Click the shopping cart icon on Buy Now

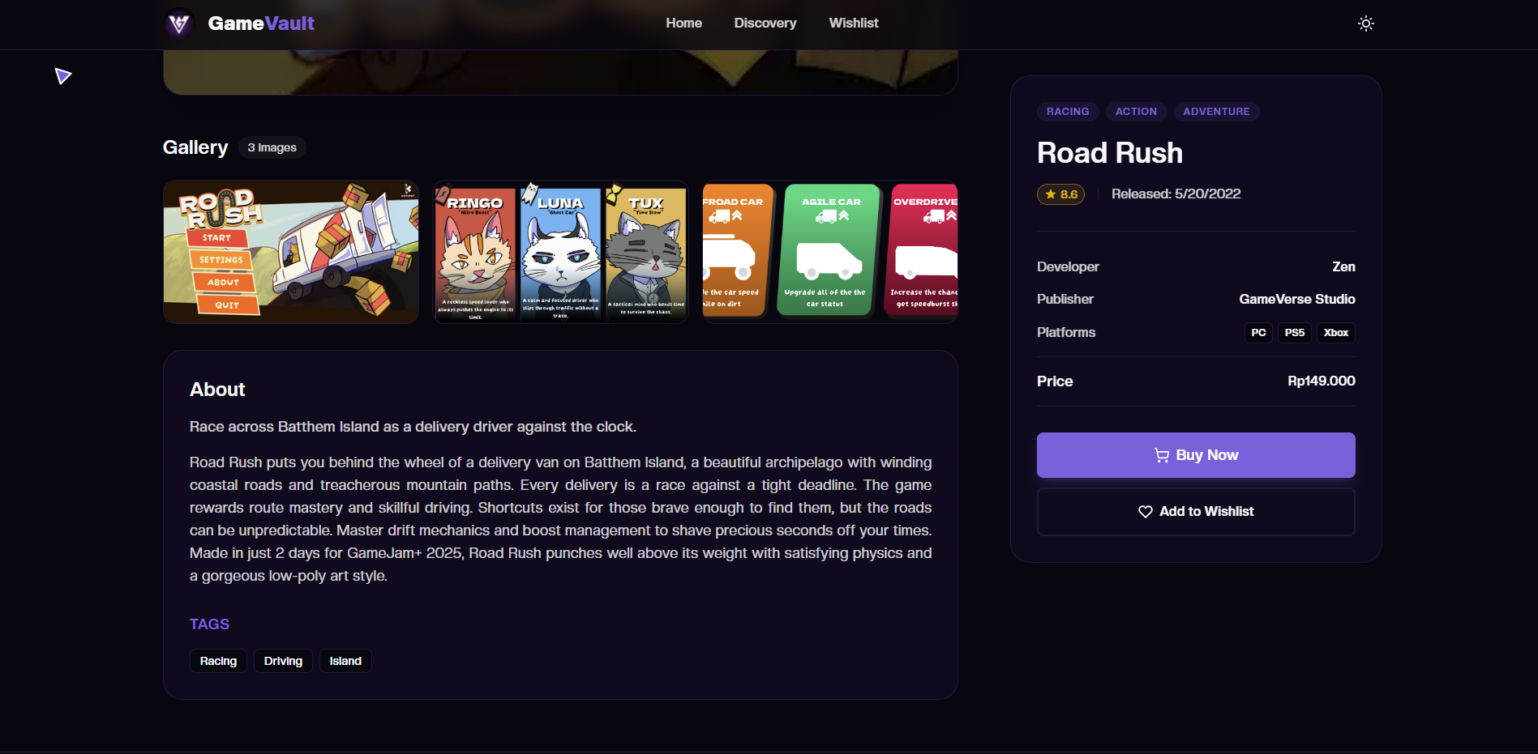pos(1162,455)
